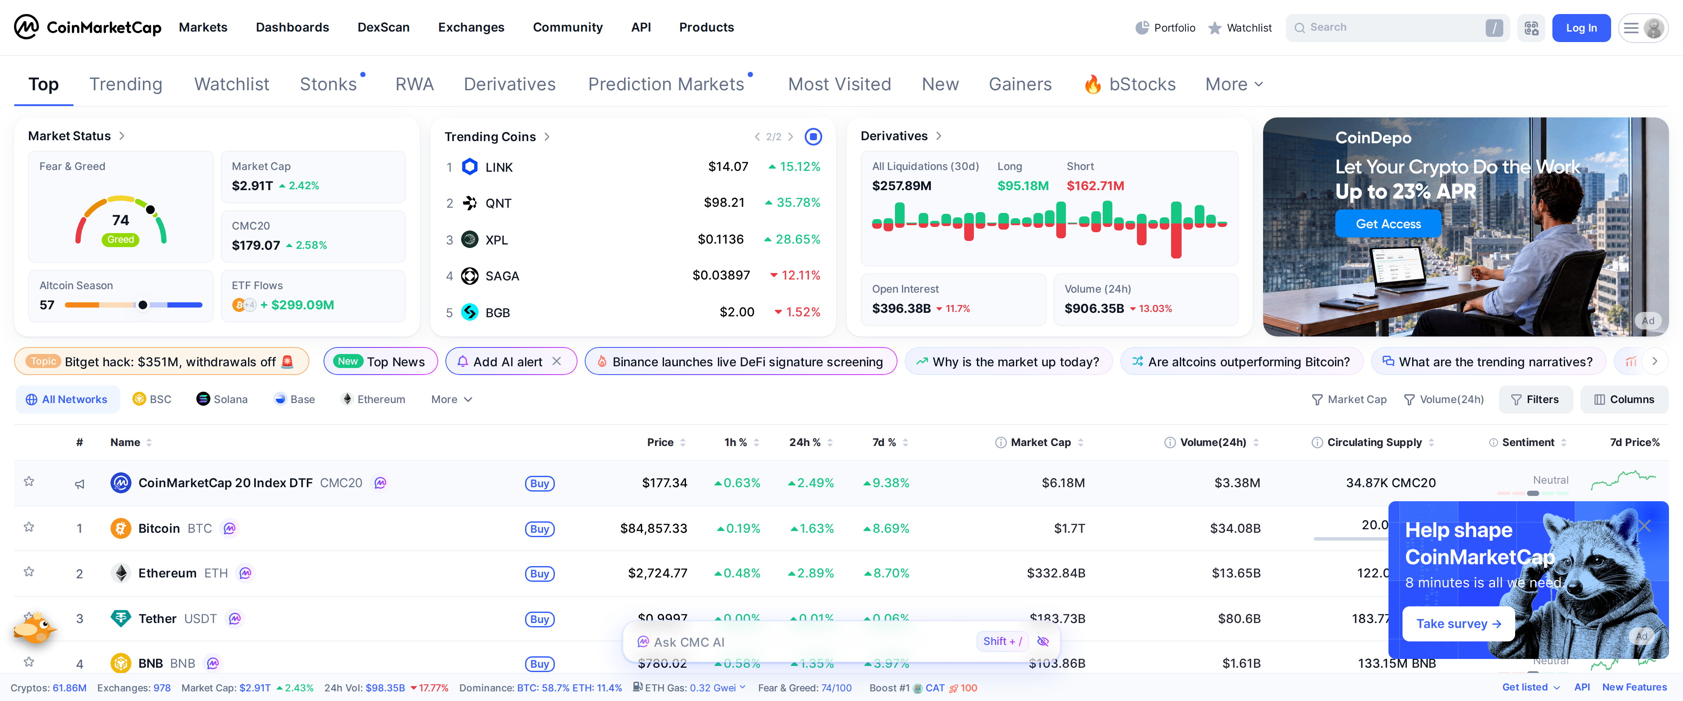Pause the Trending Coins auto-rotate button
The height and width of the screenshot is (701, 1683).
click(x=813, y=137)
